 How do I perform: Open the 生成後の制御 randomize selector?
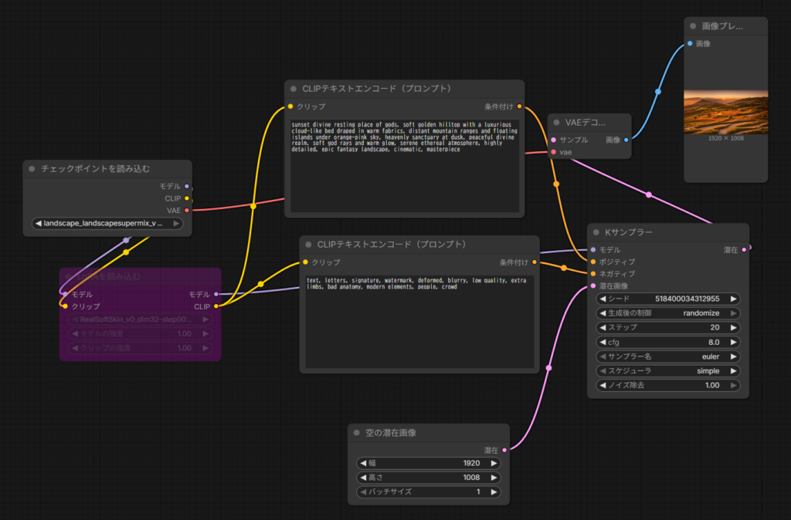tap(669, 313)
